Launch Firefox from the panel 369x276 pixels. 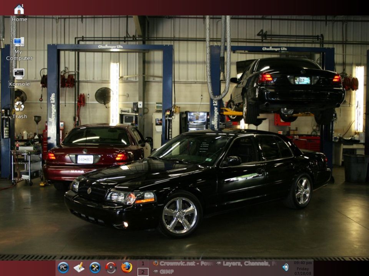click(126, 268)
